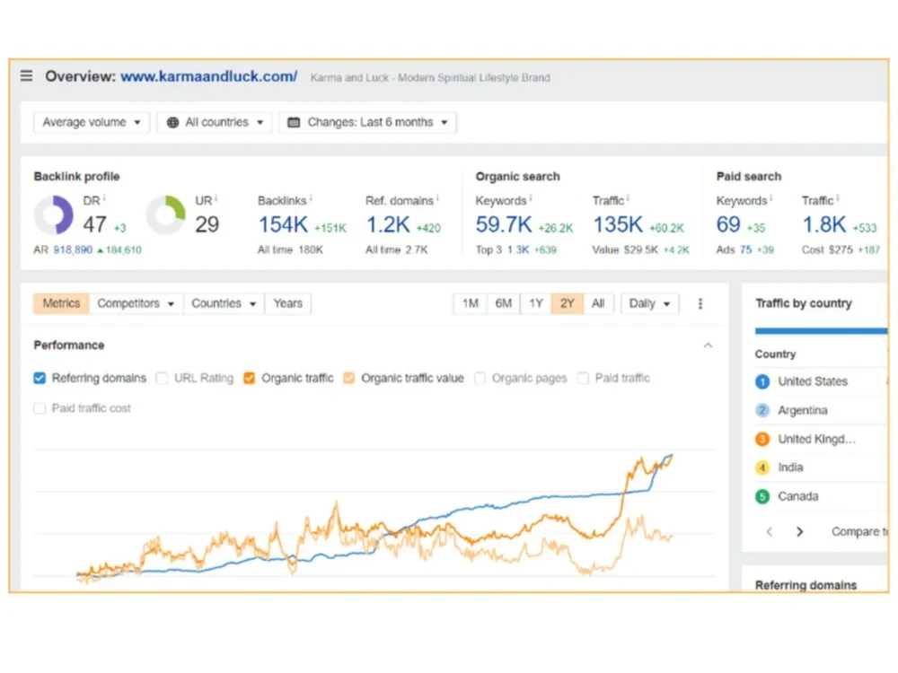Open the hamburger menu icon
The image size is (898, 673).
click(26, 75)
